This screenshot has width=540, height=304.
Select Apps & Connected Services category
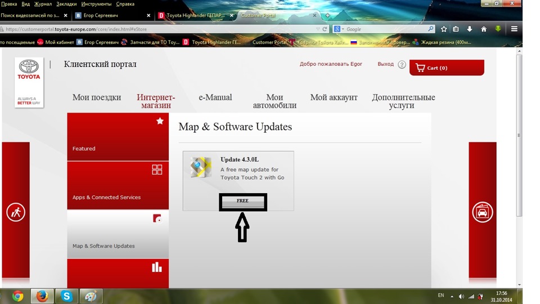[118, 185]
